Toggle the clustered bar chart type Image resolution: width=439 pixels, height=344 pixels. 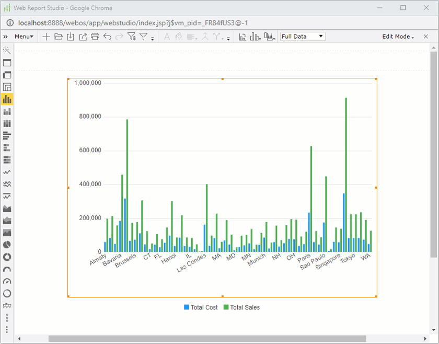click(x=7, y=99)
